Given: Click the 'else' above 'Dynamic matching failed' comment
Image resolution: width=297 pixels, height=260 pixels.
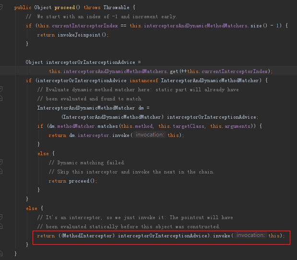Looking at the screenshot, I should [43, 153].
